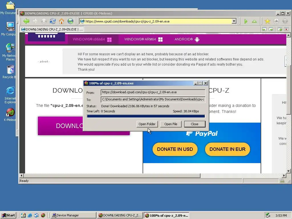Click the horizontal scroll-right arrow

point(284,175)
